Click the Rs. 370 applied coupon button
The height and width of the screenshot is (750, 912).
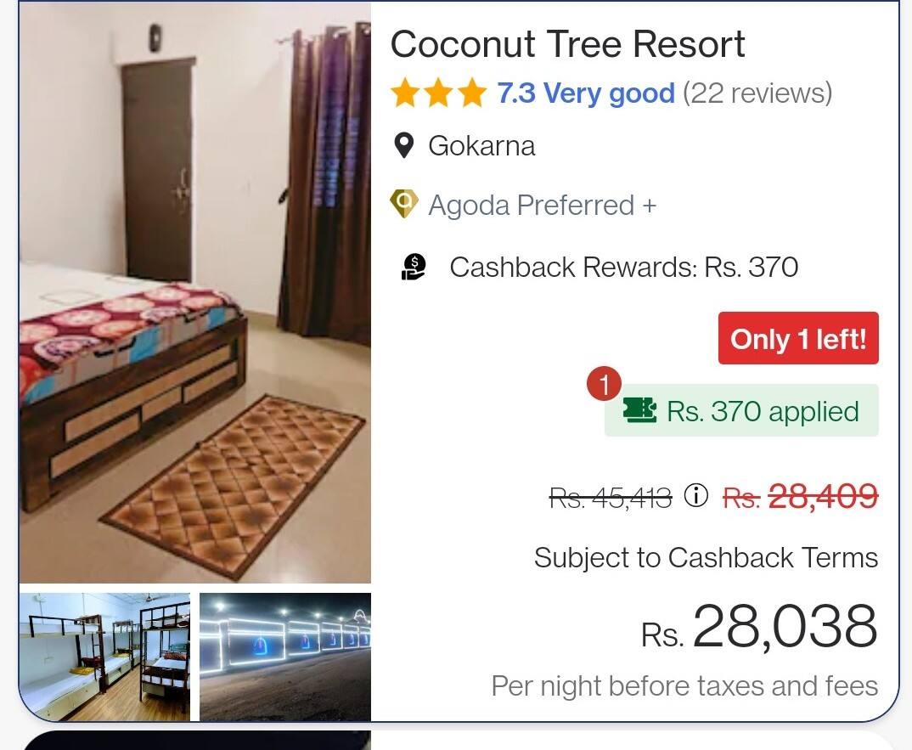coord(741,410)
